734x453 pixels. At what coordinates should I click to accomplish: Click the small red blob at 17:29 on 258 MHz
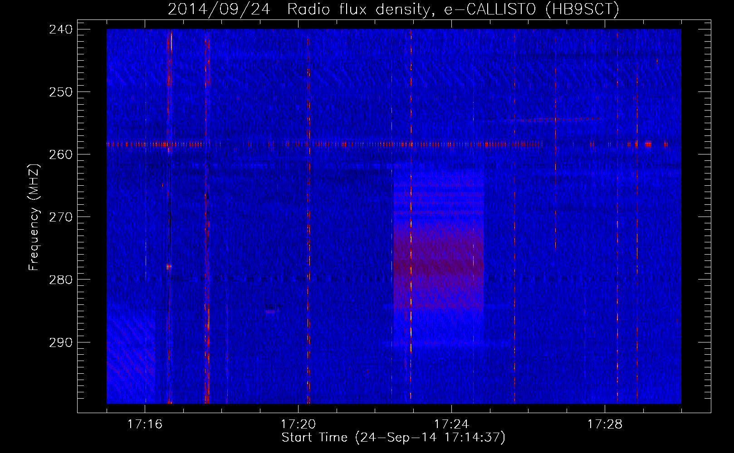point(648,145)
